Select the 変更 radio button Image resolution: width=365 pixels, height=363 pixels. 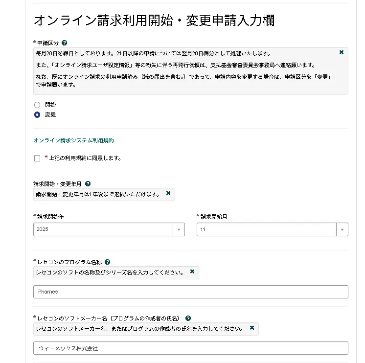click(37, 114)
